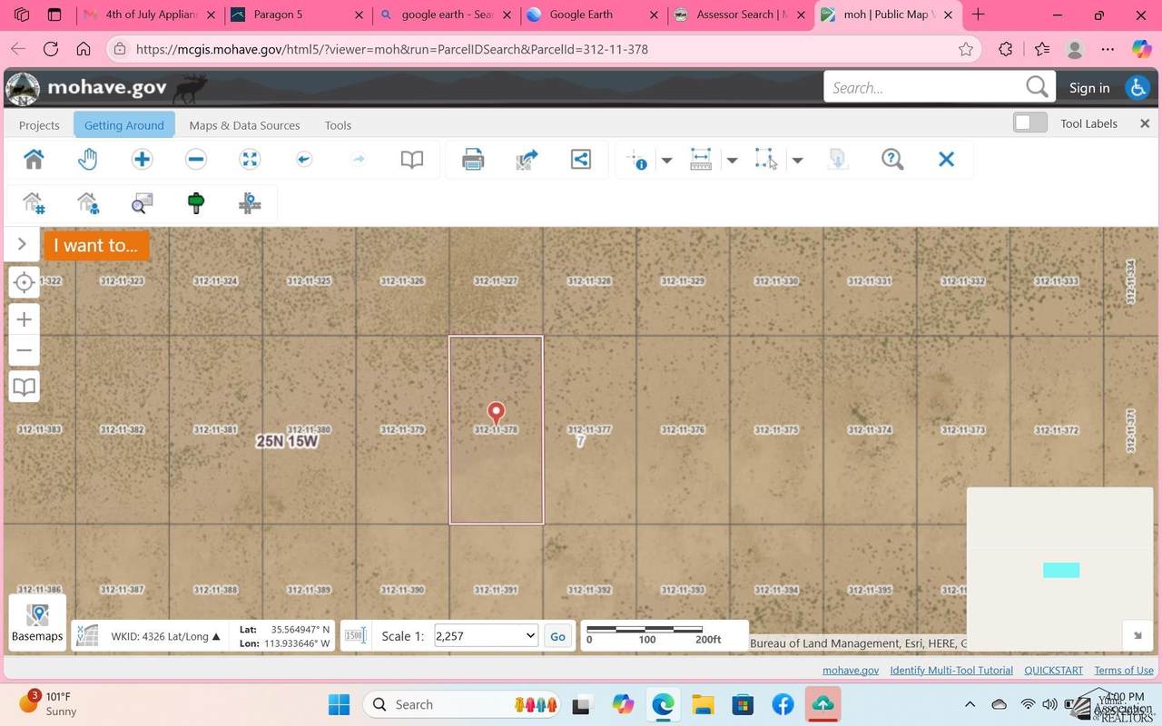Open the Print map tool
Image resolution: width=1162 pixels, height=726 pixels.
pos(473,160)
